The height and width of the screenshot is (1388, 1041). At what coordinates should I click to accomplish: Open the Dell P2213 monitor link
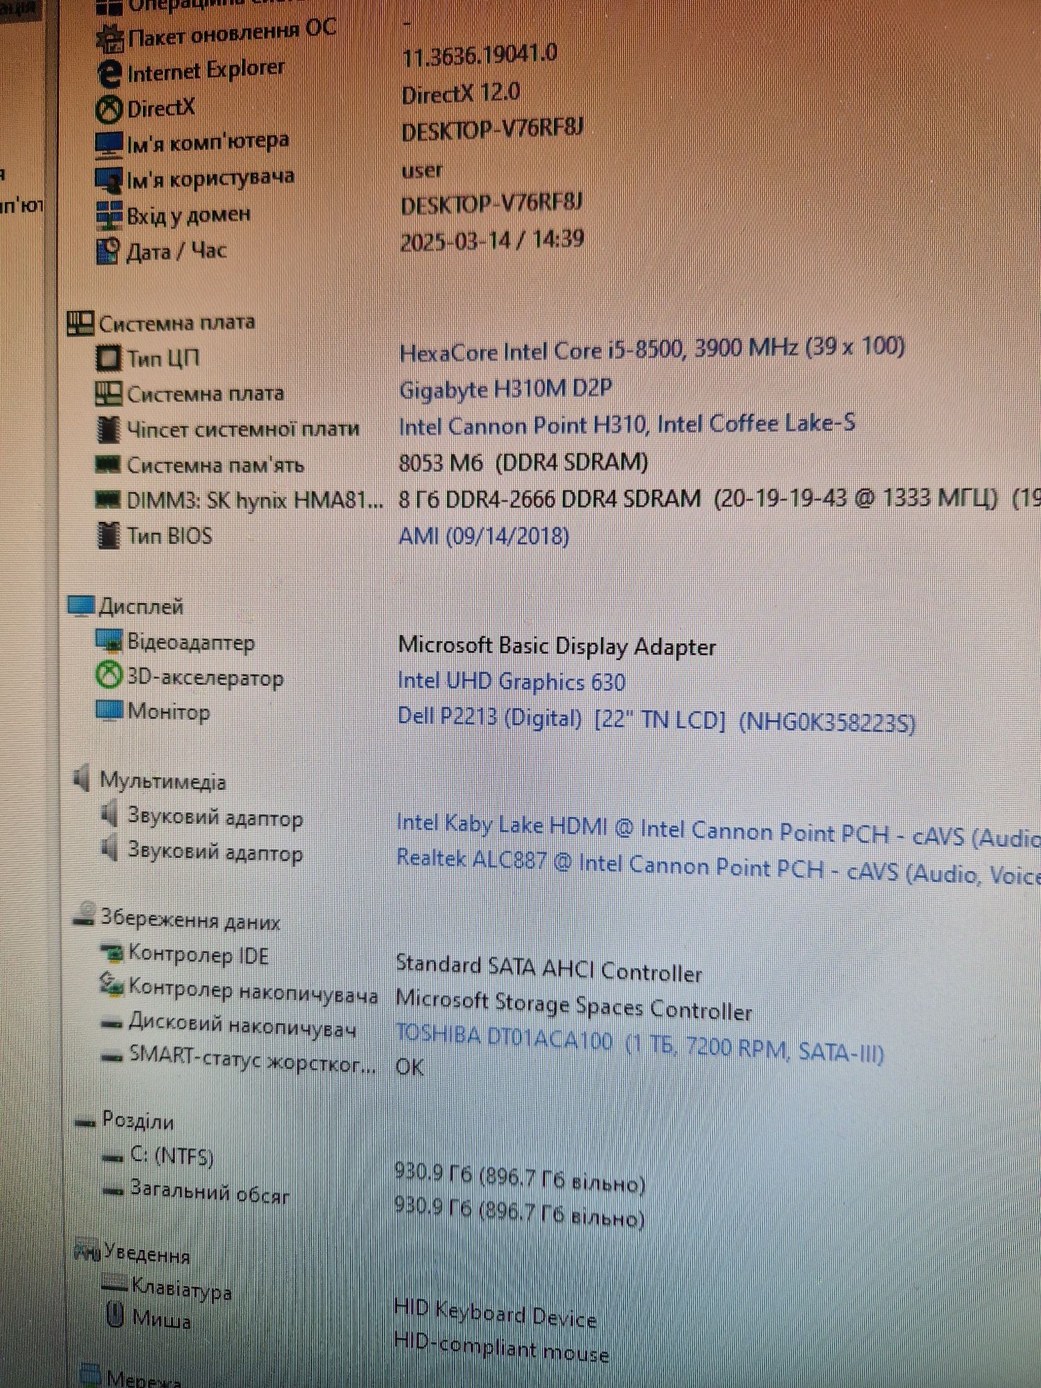pos(657,719)
